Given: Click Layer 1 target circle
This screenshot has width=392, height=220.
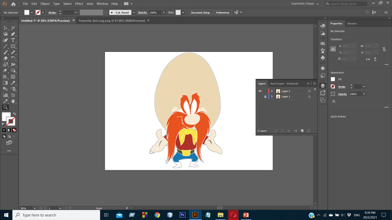Looking at the screenshot, I should pyautogui.click(x=309, y=97).
